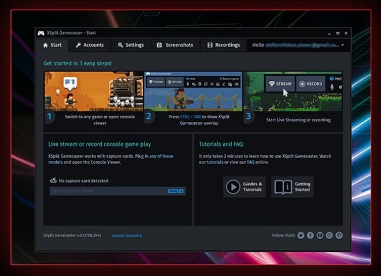Click the step 2 overlay thumbnail
The width and height of the screenshot is (381, 276).
tap(193, 91)
